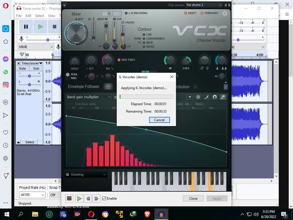Screen dimensions: 293x220
Task: Toggle the Enable effect checkbox
Action: (104, 199)
